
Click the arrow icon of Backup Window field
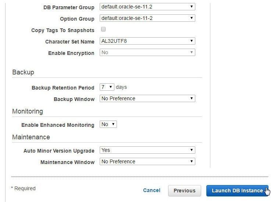[192, 98]
